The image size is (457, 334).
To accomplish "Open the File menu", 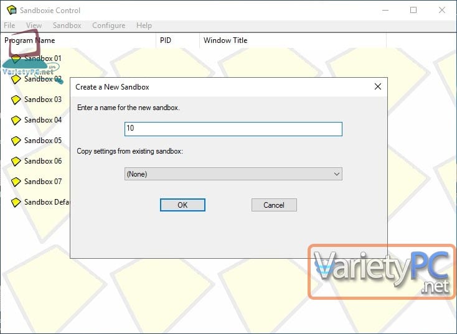I will tap(9, 26).
